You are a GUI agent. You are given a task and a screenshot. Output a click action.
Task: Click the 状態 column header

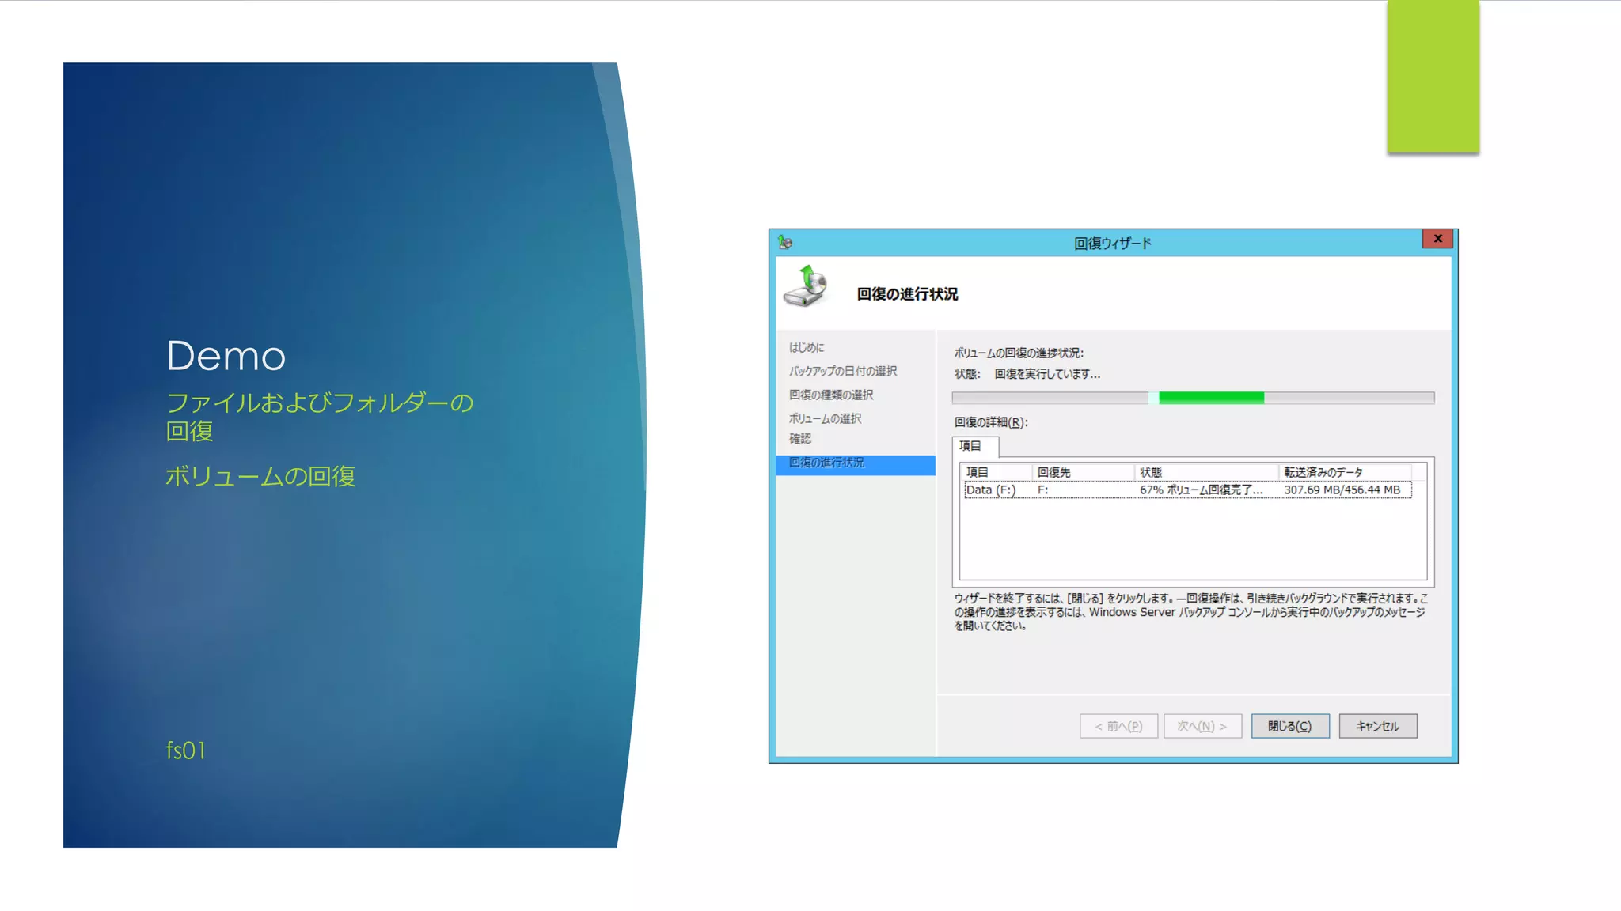click(1206, 472)
